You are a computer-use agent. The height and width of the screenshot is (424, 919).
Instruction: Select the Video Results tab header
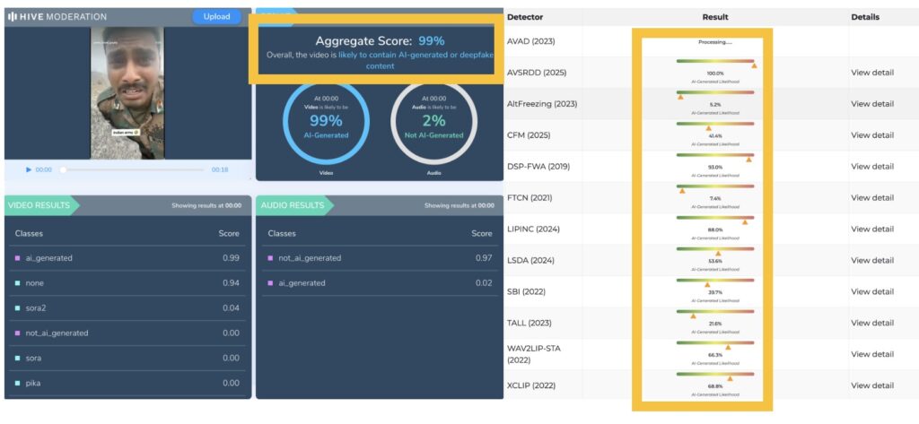click(x=40, y=205)
